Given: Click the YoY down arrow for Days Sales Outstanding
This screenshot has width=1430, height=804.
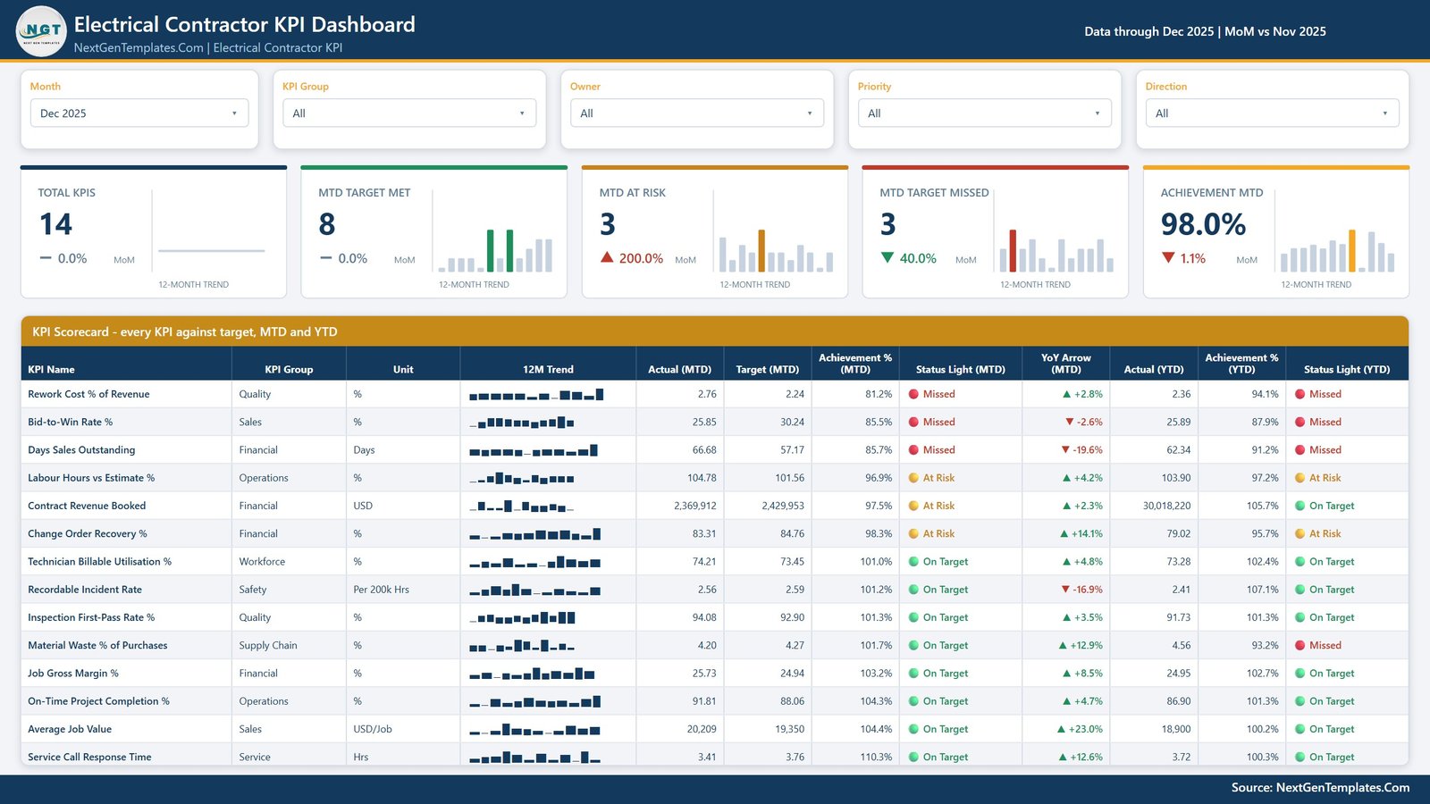Looking at the screenshot, I should coord(1065,449).
